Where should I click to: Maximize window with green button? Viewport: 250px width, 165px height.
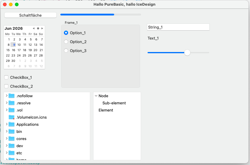coord(17,4)
